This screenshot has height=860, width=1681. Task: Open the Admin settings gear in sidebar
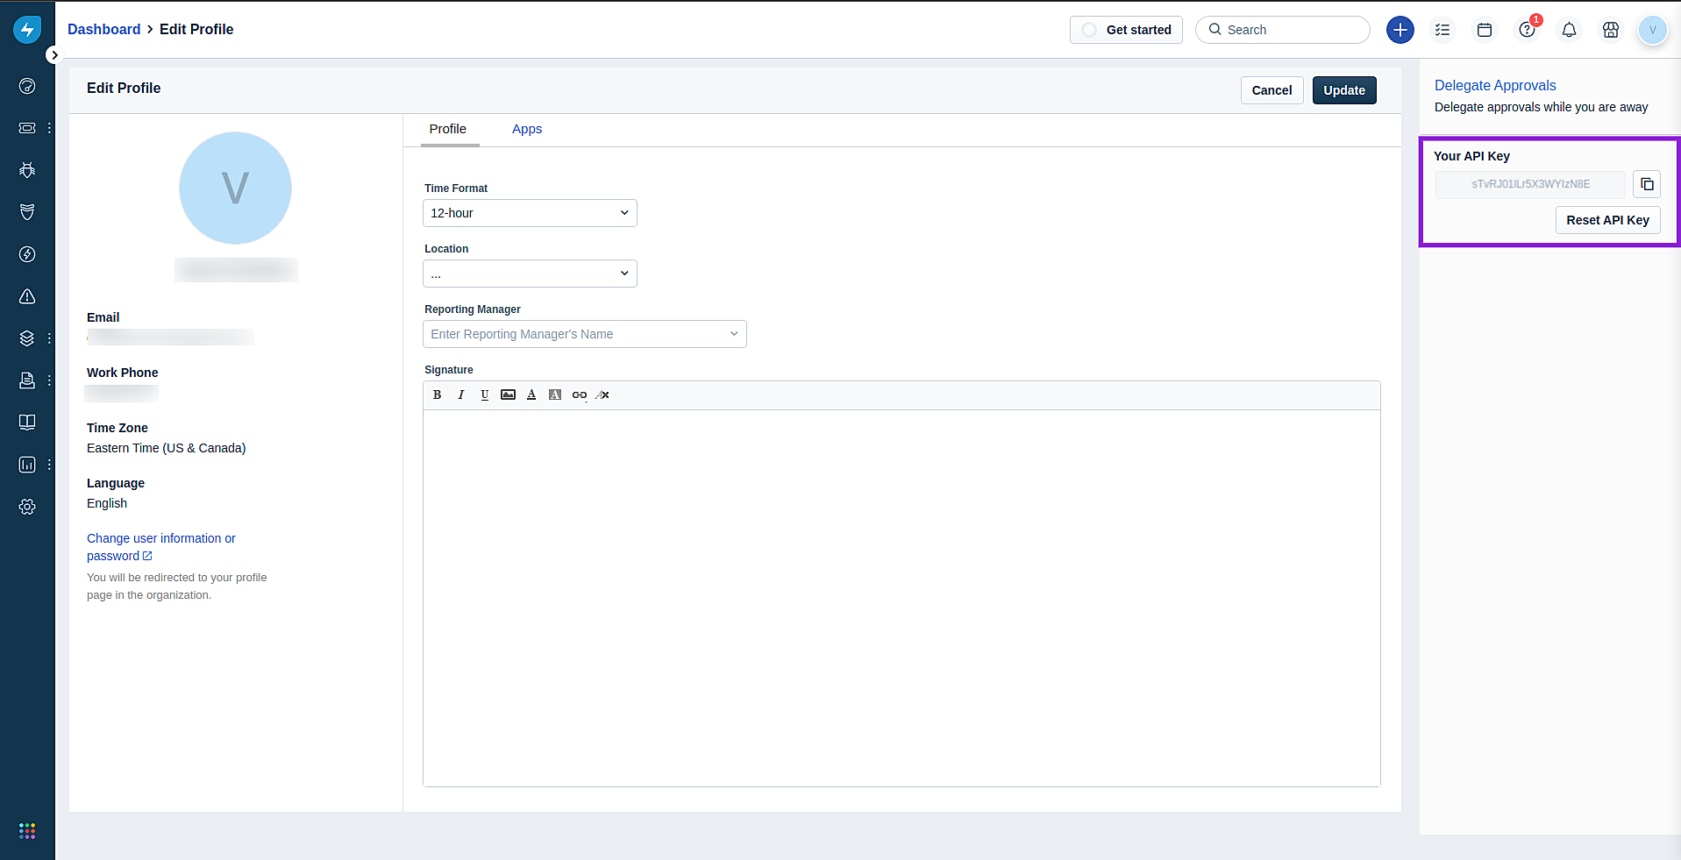[x=27, y=507]
